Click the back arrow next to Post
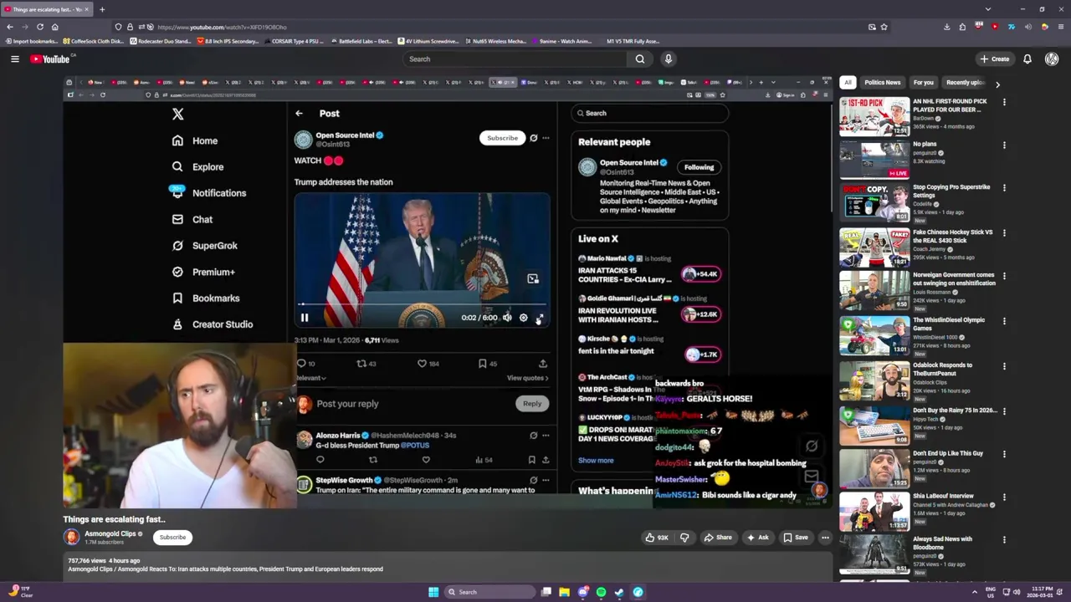Screen dimensions: 1071x602 point(299,113)
